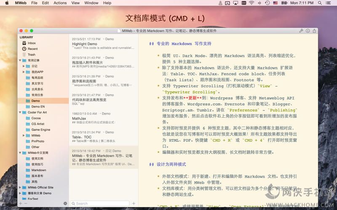Remove category with the sidebar minus icon

[26, 203]
